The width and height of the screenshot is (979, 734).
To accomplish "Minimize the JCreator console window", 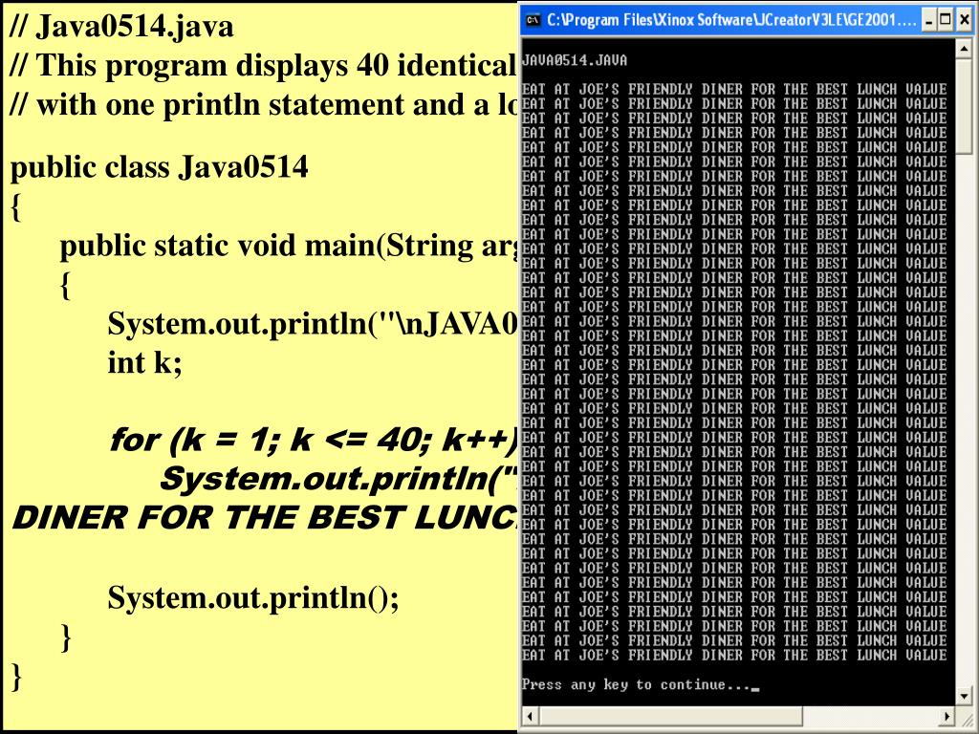I will 929,20.
